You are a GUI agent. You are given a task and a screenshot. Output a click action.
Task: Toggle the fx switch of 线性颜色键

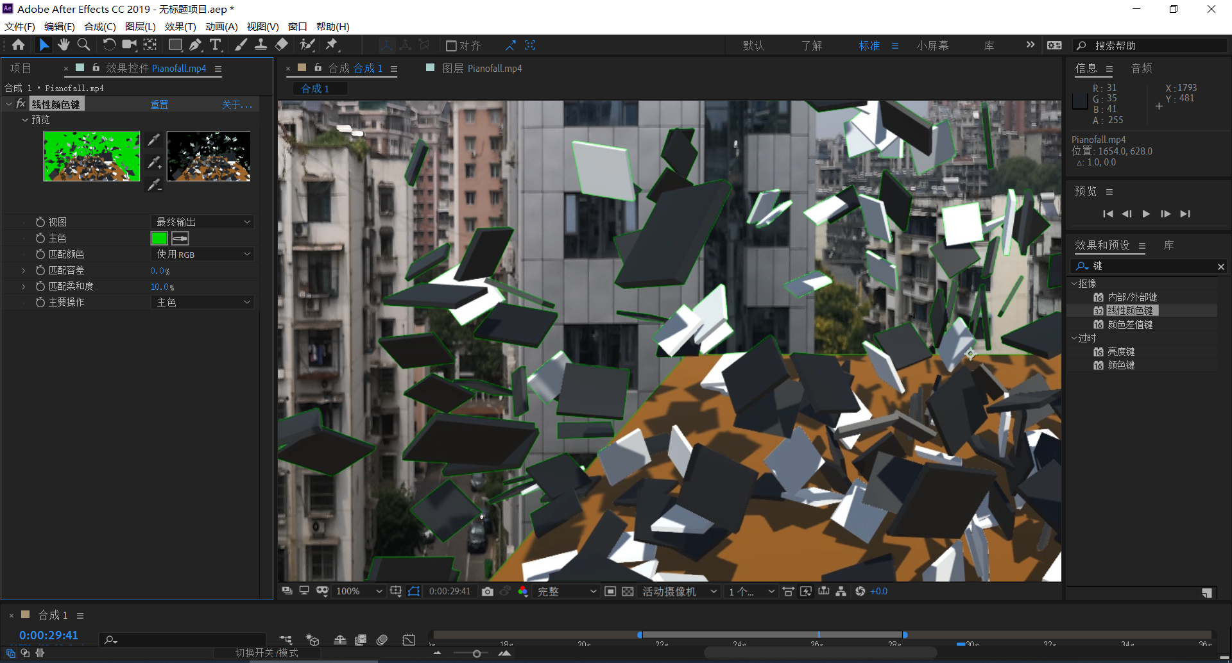(21, 104)
